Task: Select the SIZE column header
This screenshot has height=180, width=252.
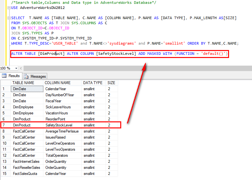Action: (112, 83)
